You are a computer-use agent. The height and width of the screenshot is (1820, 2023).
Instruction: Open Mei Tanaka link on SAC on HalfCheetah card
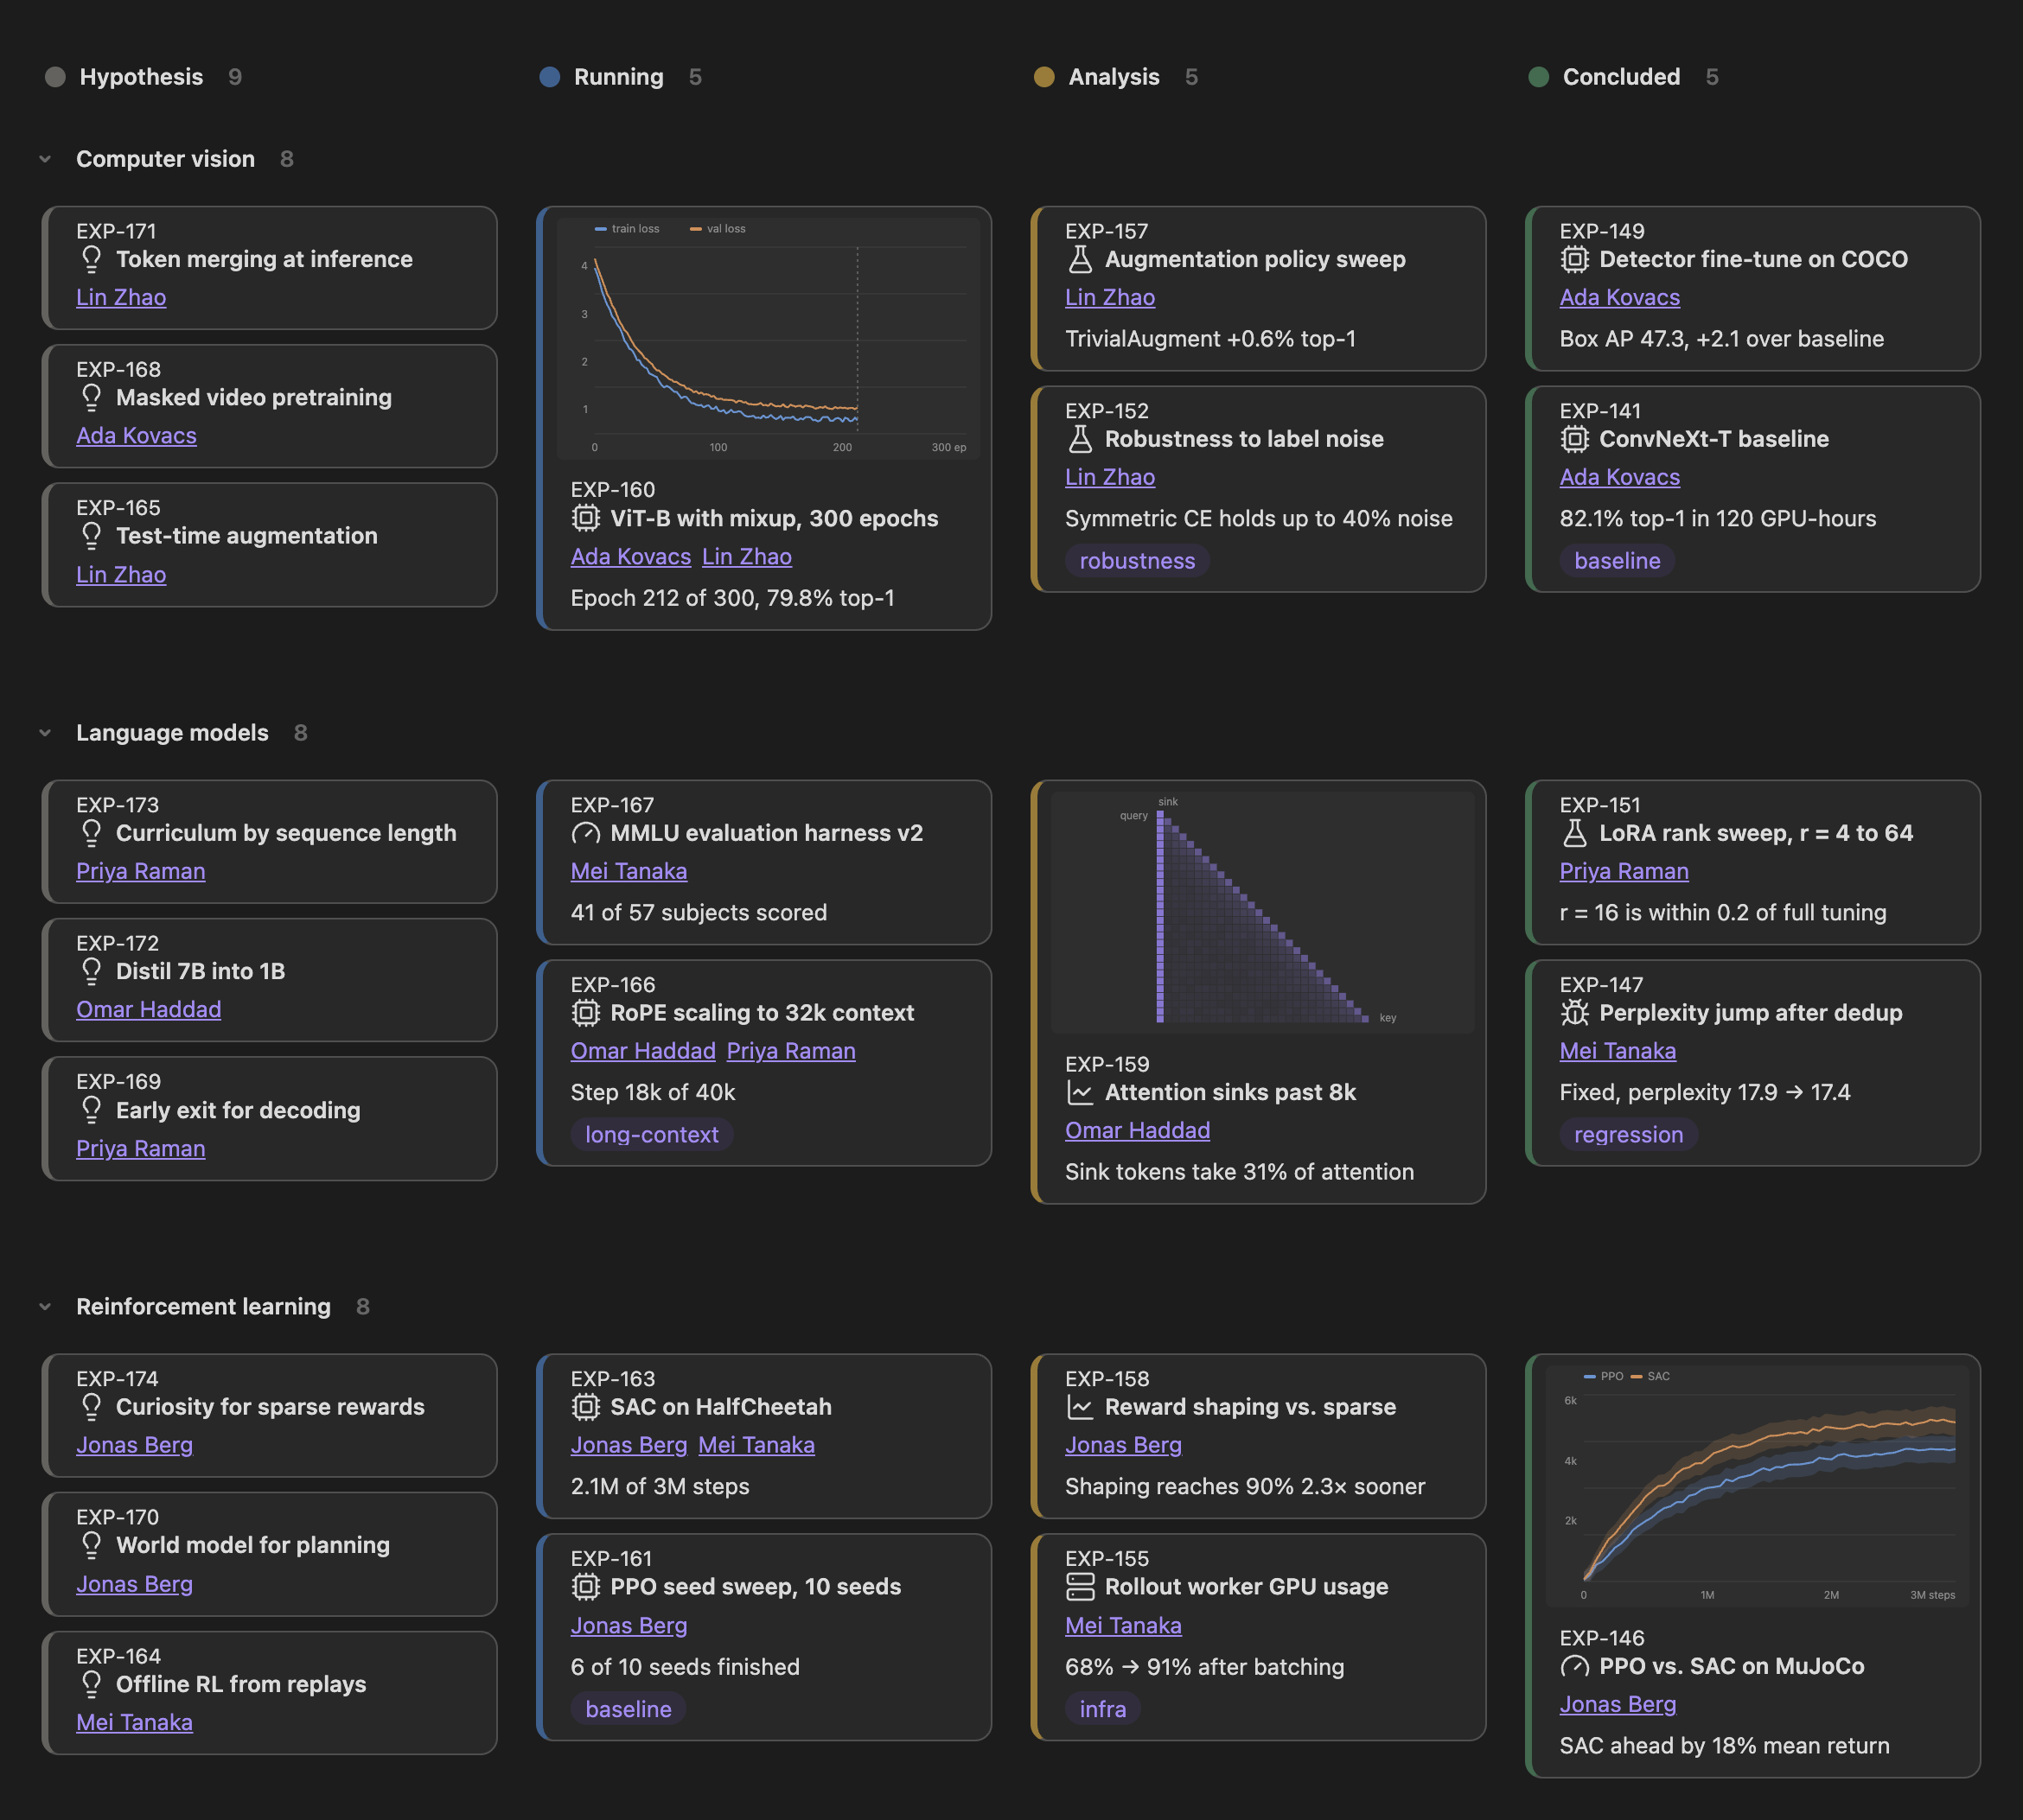[x=756, y=1445]
